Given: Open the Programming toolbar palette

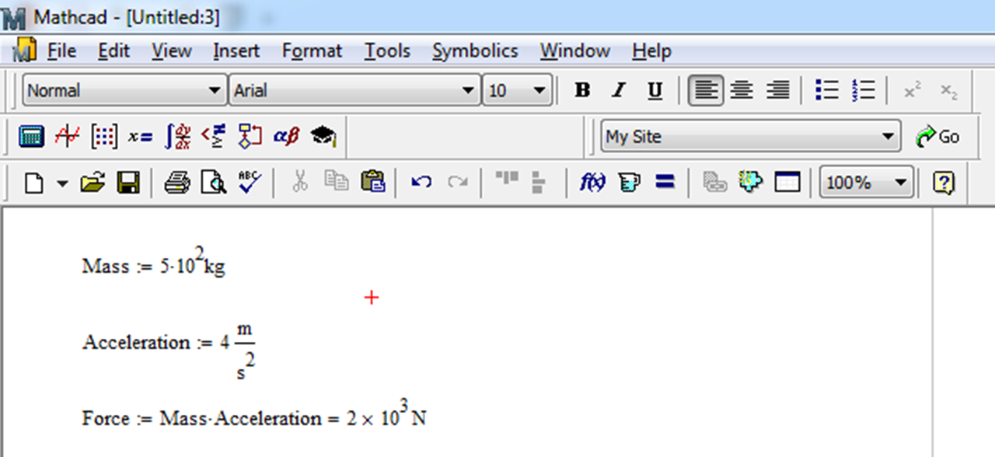Looking at the screenshot, I should [247, 136].
